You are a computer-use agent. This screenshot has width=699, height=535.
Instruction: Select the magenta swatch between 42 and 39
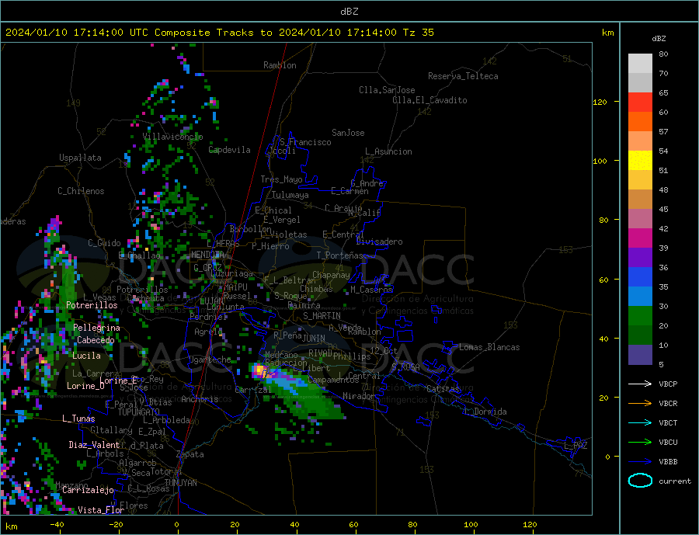coord(640,238)
